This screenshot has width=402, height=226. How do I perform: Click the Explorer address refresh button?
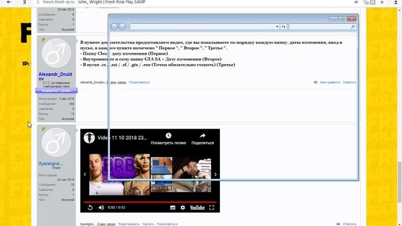pos(283,26)
